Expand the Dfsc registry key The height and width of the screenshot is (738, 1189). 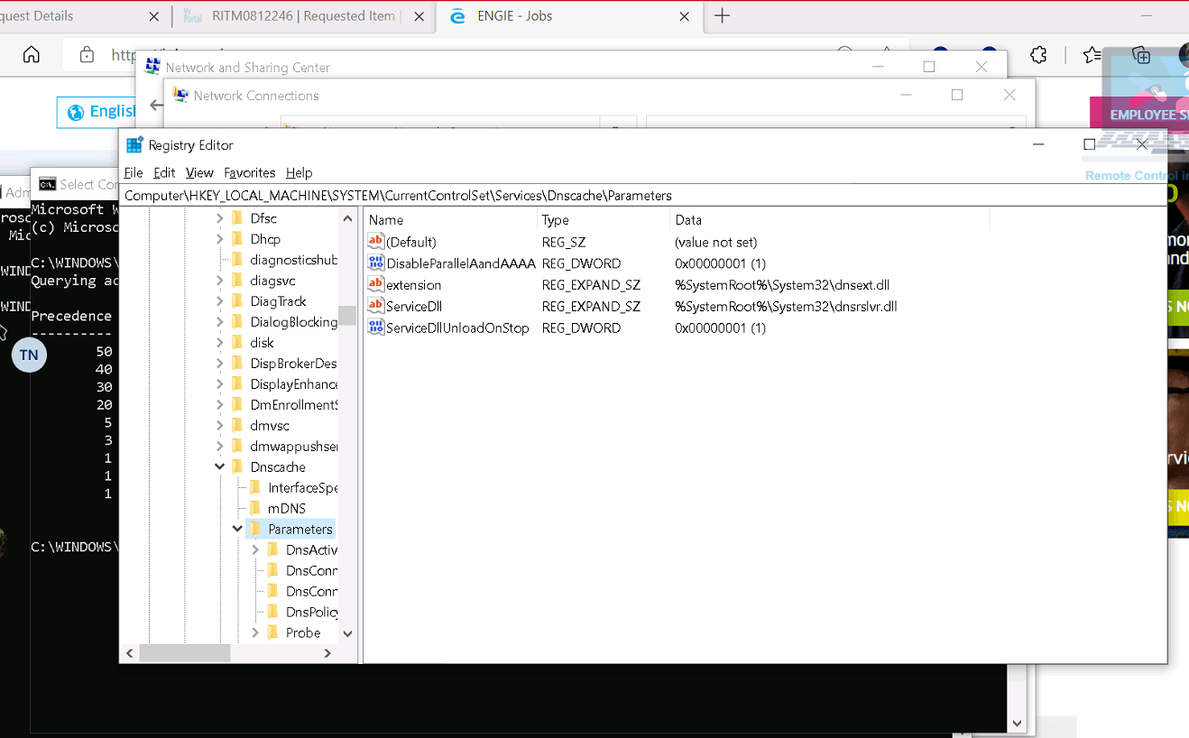coord(220,218)
